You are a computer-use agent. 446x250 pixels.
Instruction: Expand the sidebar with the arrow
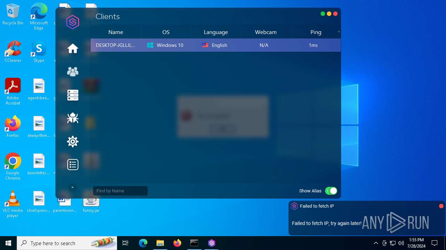pos(72,187)
